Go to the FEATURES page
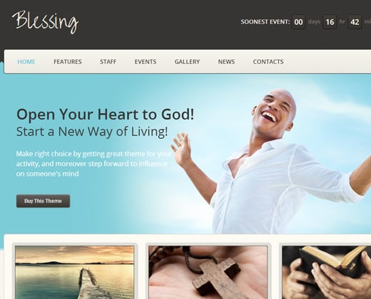Viewport: 371px width, 299px height. [x=68, y=62]
